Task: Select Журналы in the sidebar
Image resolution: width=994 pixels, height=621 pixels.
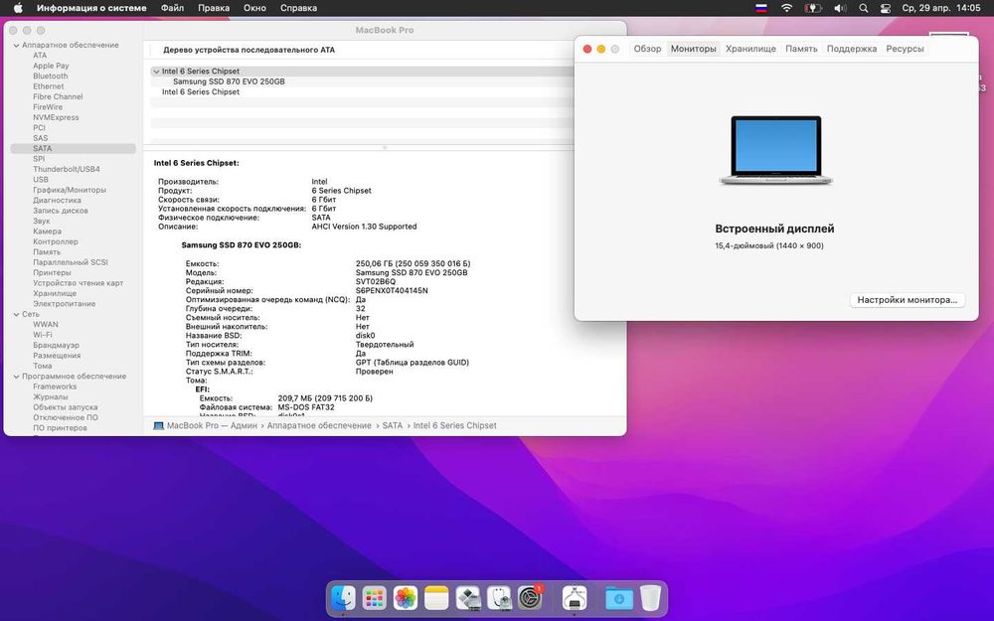Action: pos(50,396)
